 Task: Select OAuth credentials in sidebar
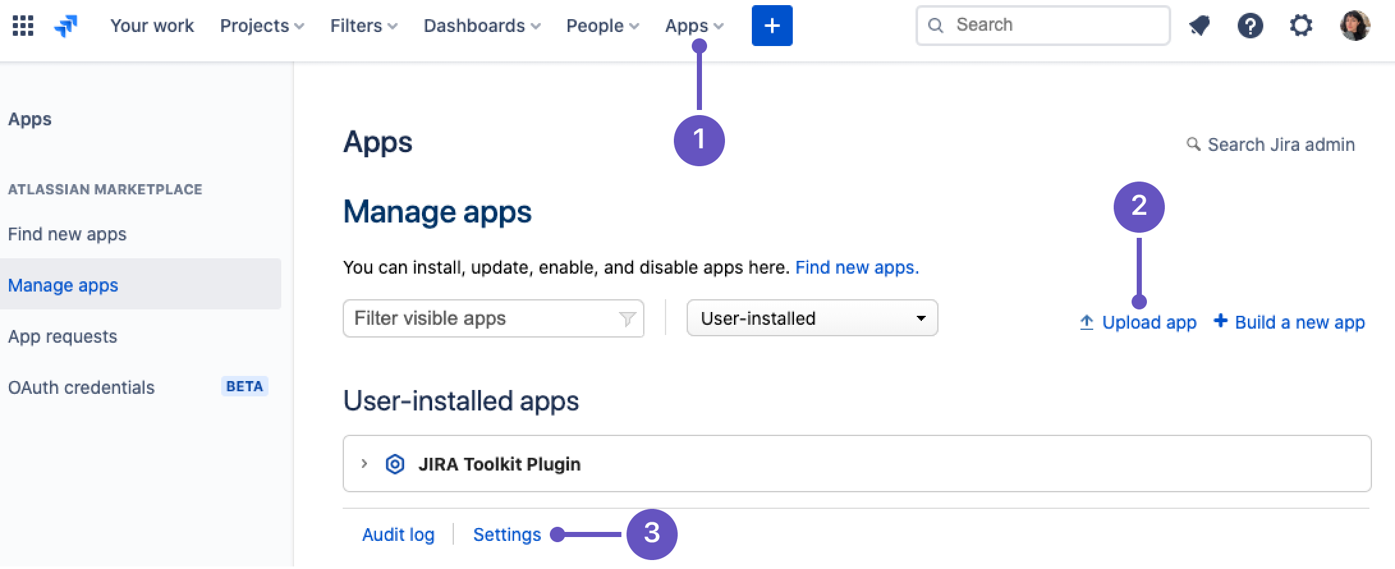pos(81,387)
